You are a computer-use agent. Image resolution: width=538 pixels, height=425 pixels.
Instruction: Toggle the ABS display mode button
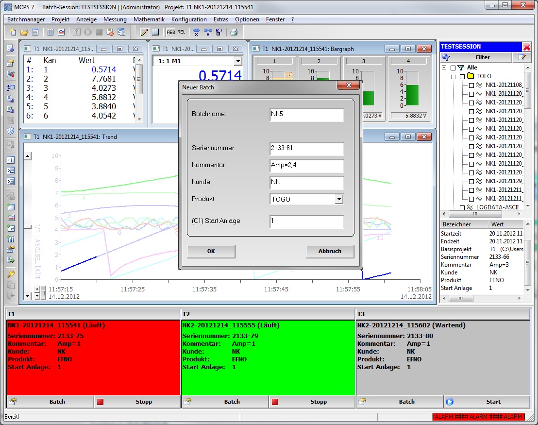pyautogui.click(x=171, y=32)
